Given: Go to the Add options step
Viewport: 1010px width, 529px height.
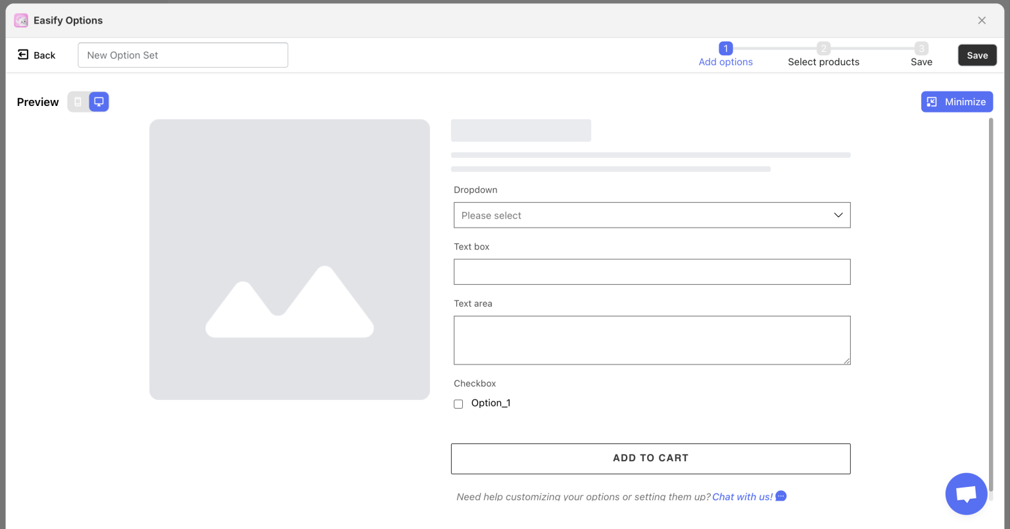Looking at the screenshot, I should tap(725, 61).
